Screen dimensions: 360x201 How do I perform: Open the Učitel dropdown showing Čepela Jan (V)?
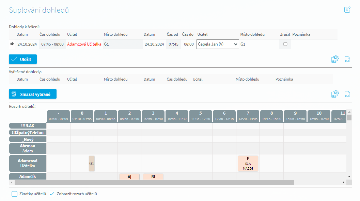click(x=218, y=44)
